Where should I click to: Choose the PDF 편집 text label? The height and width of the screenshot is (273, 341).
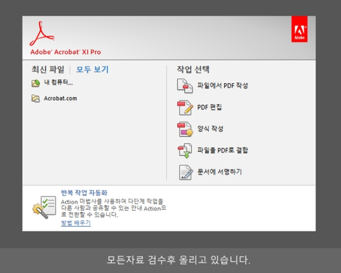coord(209,107)
